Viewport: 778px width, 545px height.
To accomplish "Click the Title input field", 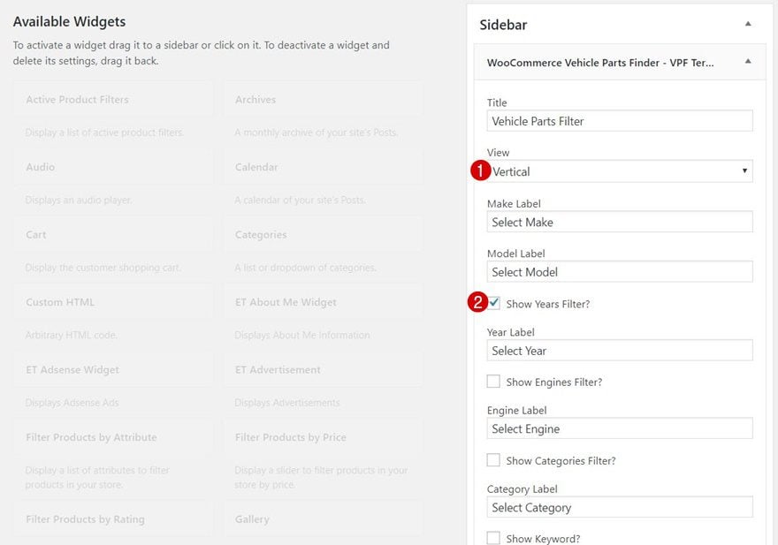I will [x=620, y=121].
